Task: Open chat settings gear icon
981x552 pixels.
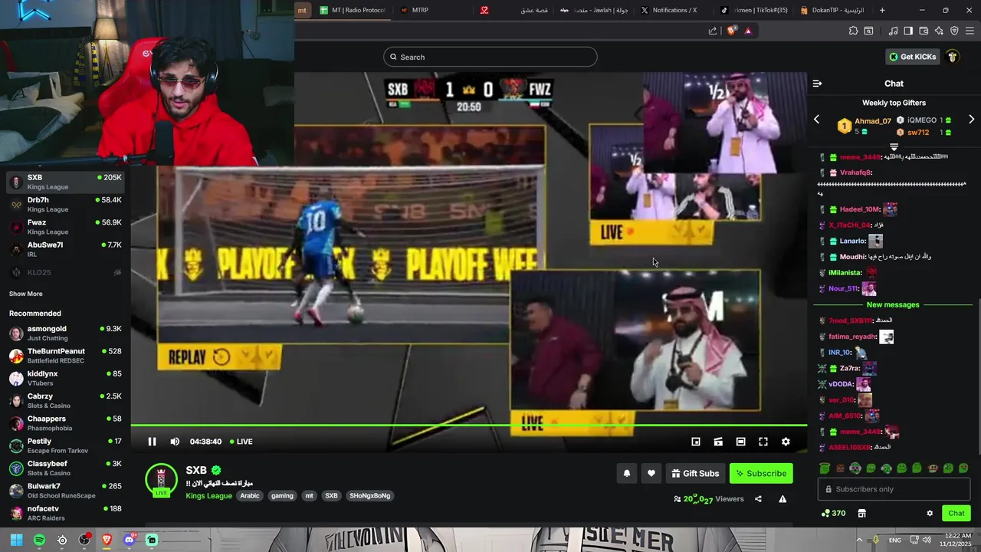Action: click(930, 514)
